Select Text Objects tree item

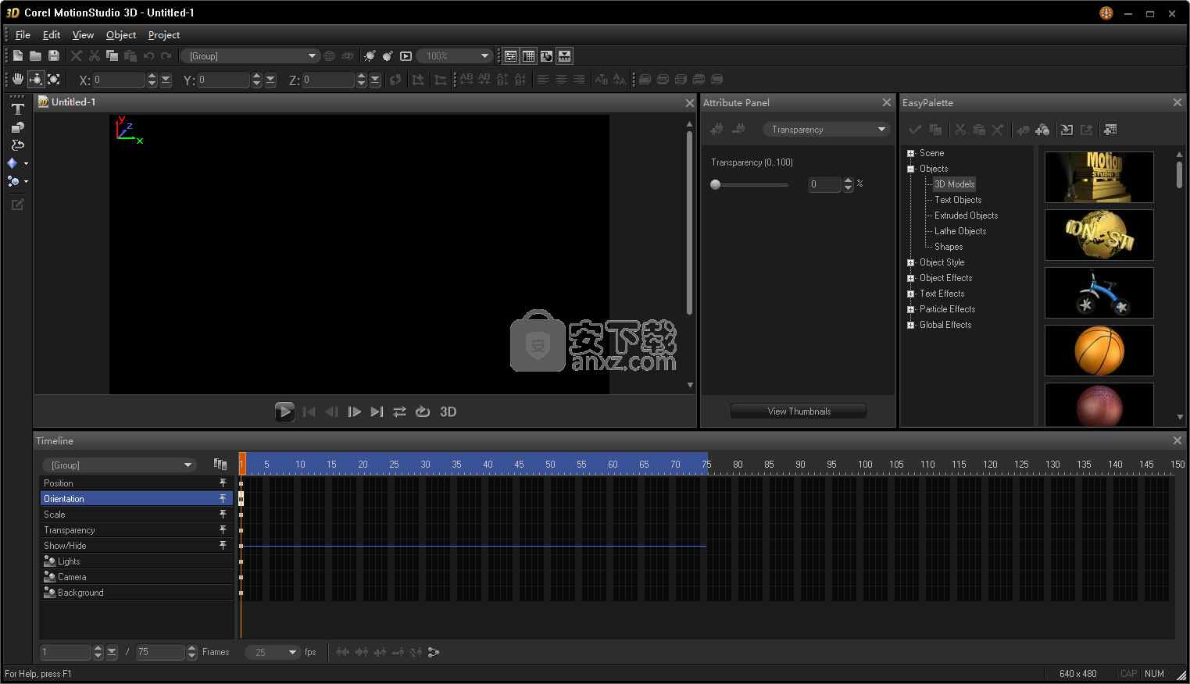pos(958,200)
